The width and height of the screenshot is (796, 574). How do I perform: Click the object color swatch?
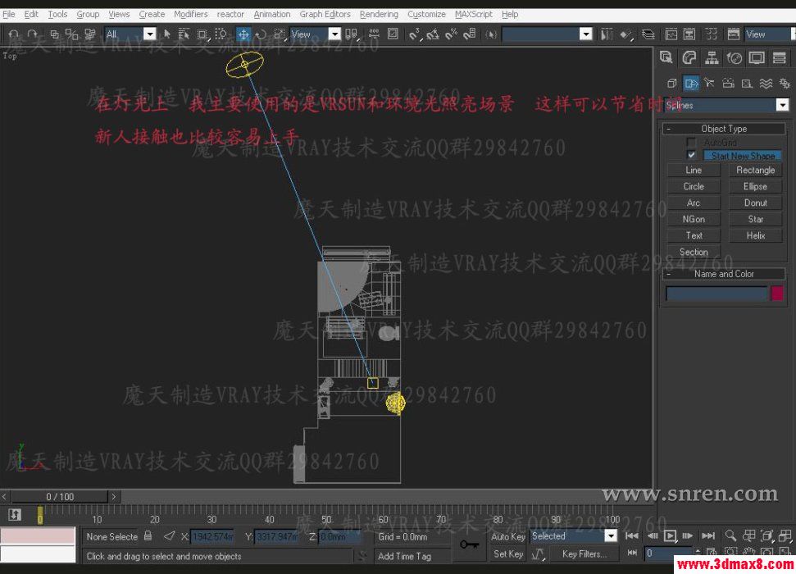pos(776,293)
